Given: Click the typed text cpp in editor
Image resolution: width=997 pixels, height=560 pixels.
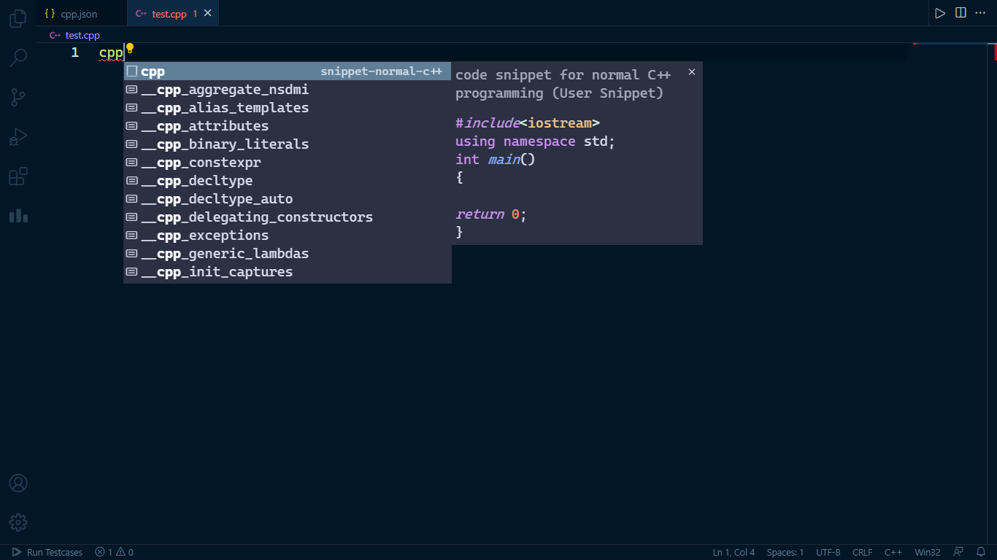Looking at the screenshot, I should (x=111, y=53).
